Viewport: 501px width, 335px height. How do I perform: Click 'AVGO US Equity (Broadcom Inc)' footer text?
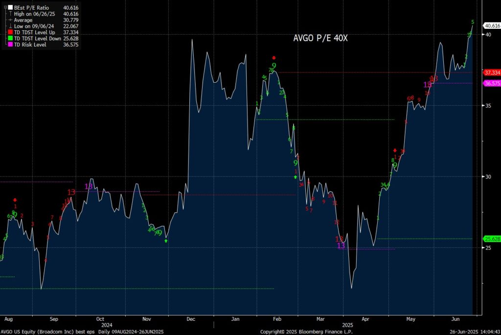[37, 332]
